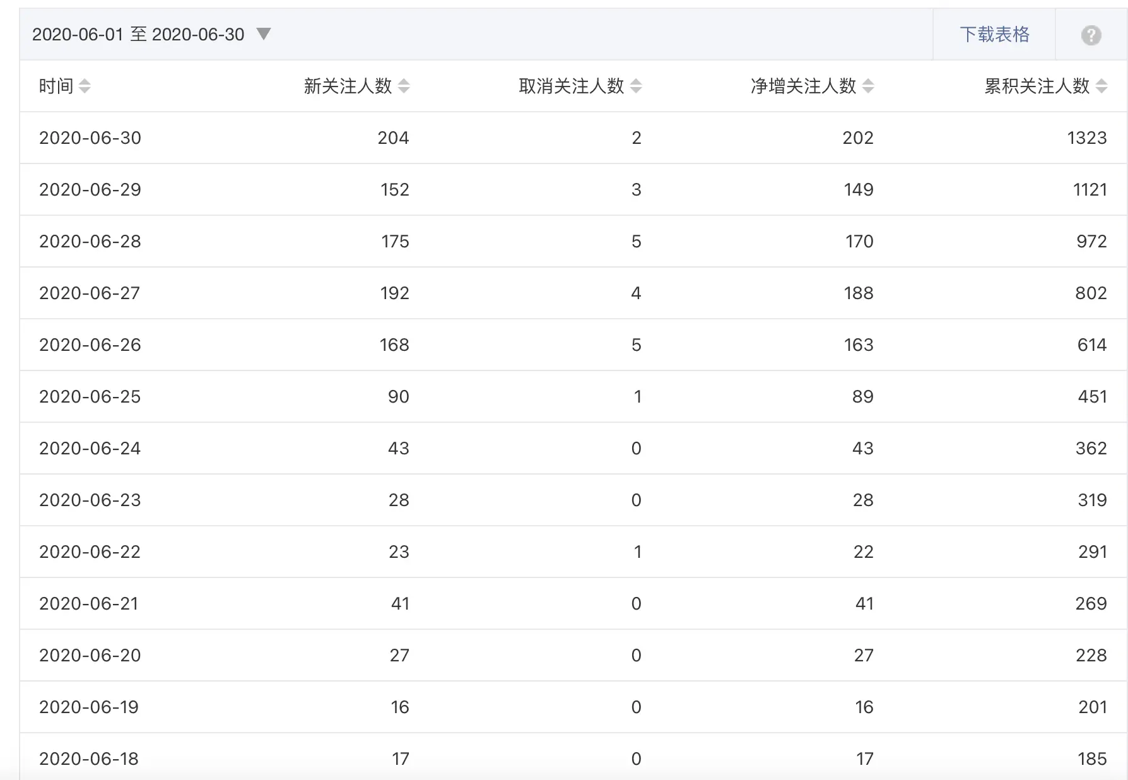Click the 2020-06-18 row date

click(x=89, y=759)
